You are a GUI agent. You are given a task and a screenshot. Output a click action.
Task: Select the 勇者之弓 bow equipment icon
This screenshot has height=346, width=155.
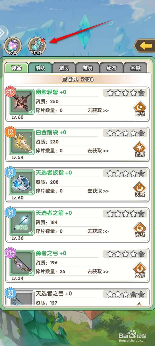(21, 263)
